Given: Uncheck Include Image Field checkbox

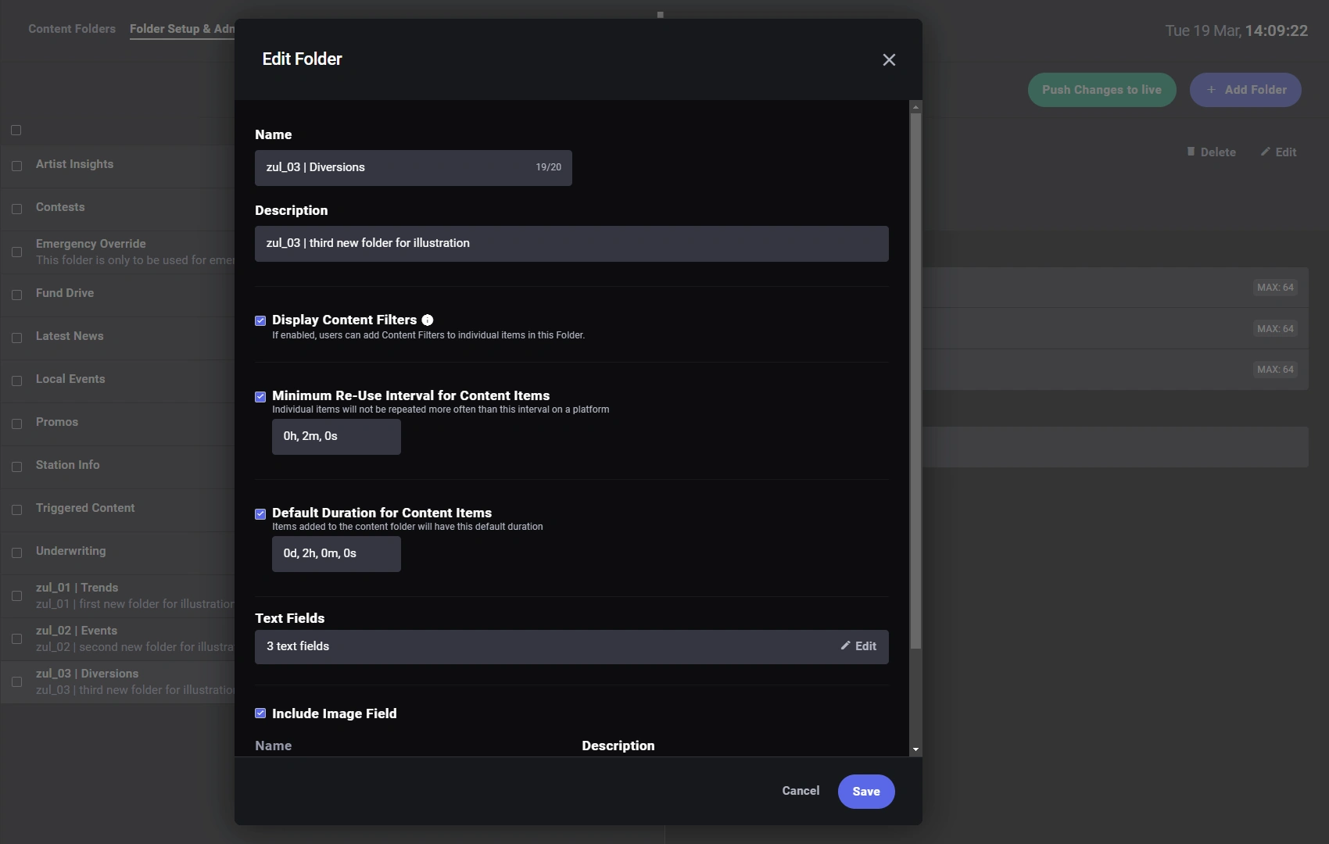Looking at the screenshot, I should [260, 713].
